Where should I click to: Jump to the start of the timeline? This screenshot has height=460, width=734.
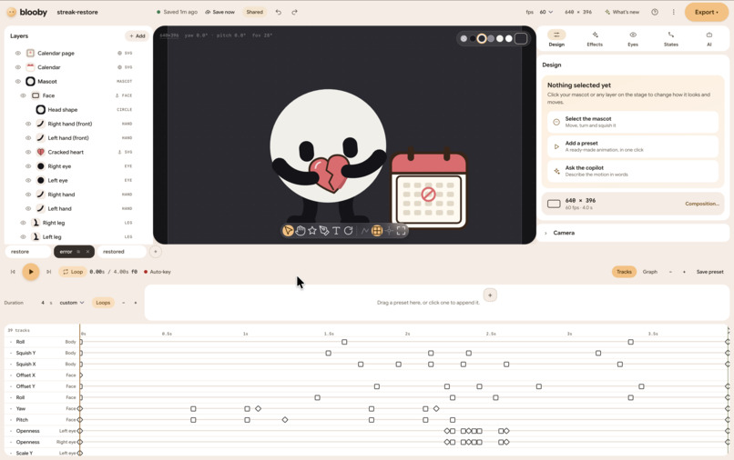13,272
